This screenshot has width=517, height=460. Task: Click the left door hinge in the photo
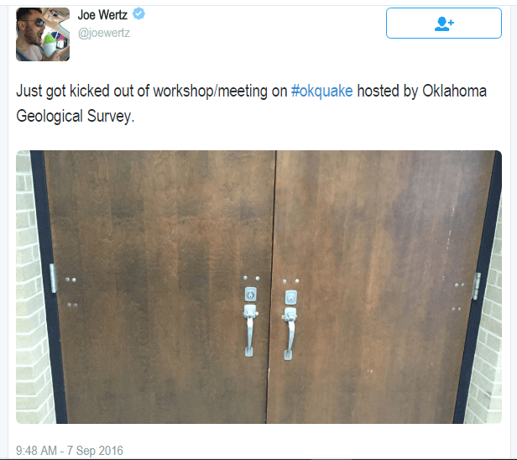(x=53, y=279)
